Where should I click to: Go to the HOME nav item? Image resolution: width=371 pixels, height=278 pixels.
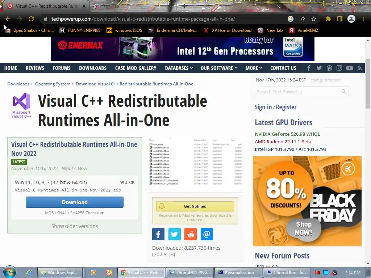click(11, 68)
